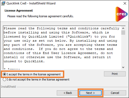
Task: Click the 'Quicklink Cre8 - InstallShield Wizard' title
Action: tap(31, 3)
